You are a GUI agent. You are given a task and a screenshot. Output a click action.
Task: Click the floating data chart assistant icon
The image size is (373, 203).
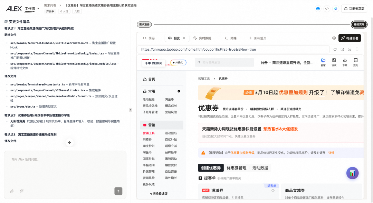coord(352,173)
